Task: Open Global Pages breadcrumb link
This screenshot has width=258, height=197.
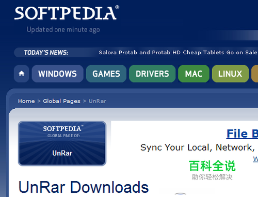Action: (61, 101)
